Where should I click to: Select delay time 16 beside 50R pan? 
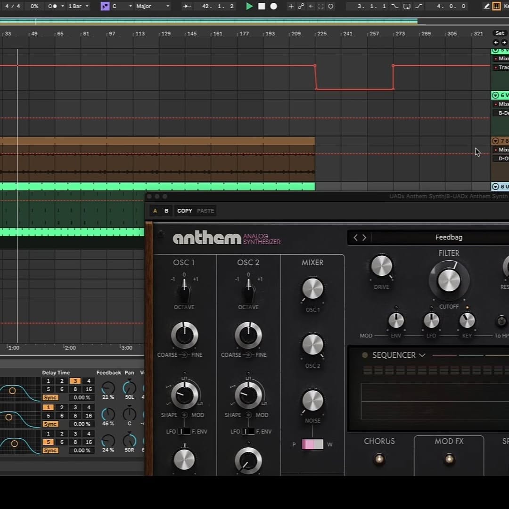pos(89,442)
